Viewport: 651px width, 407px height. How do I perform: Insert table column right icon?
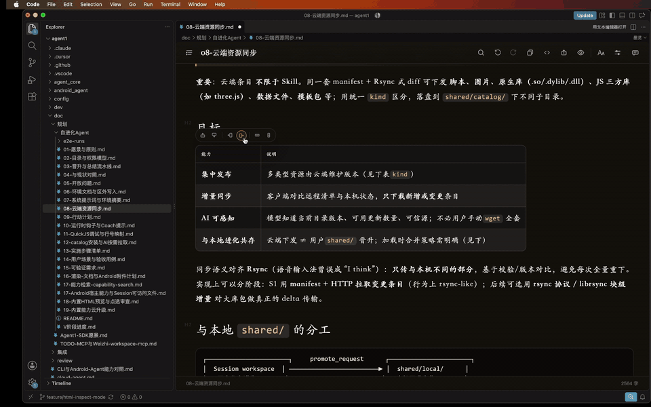[241, 135]
